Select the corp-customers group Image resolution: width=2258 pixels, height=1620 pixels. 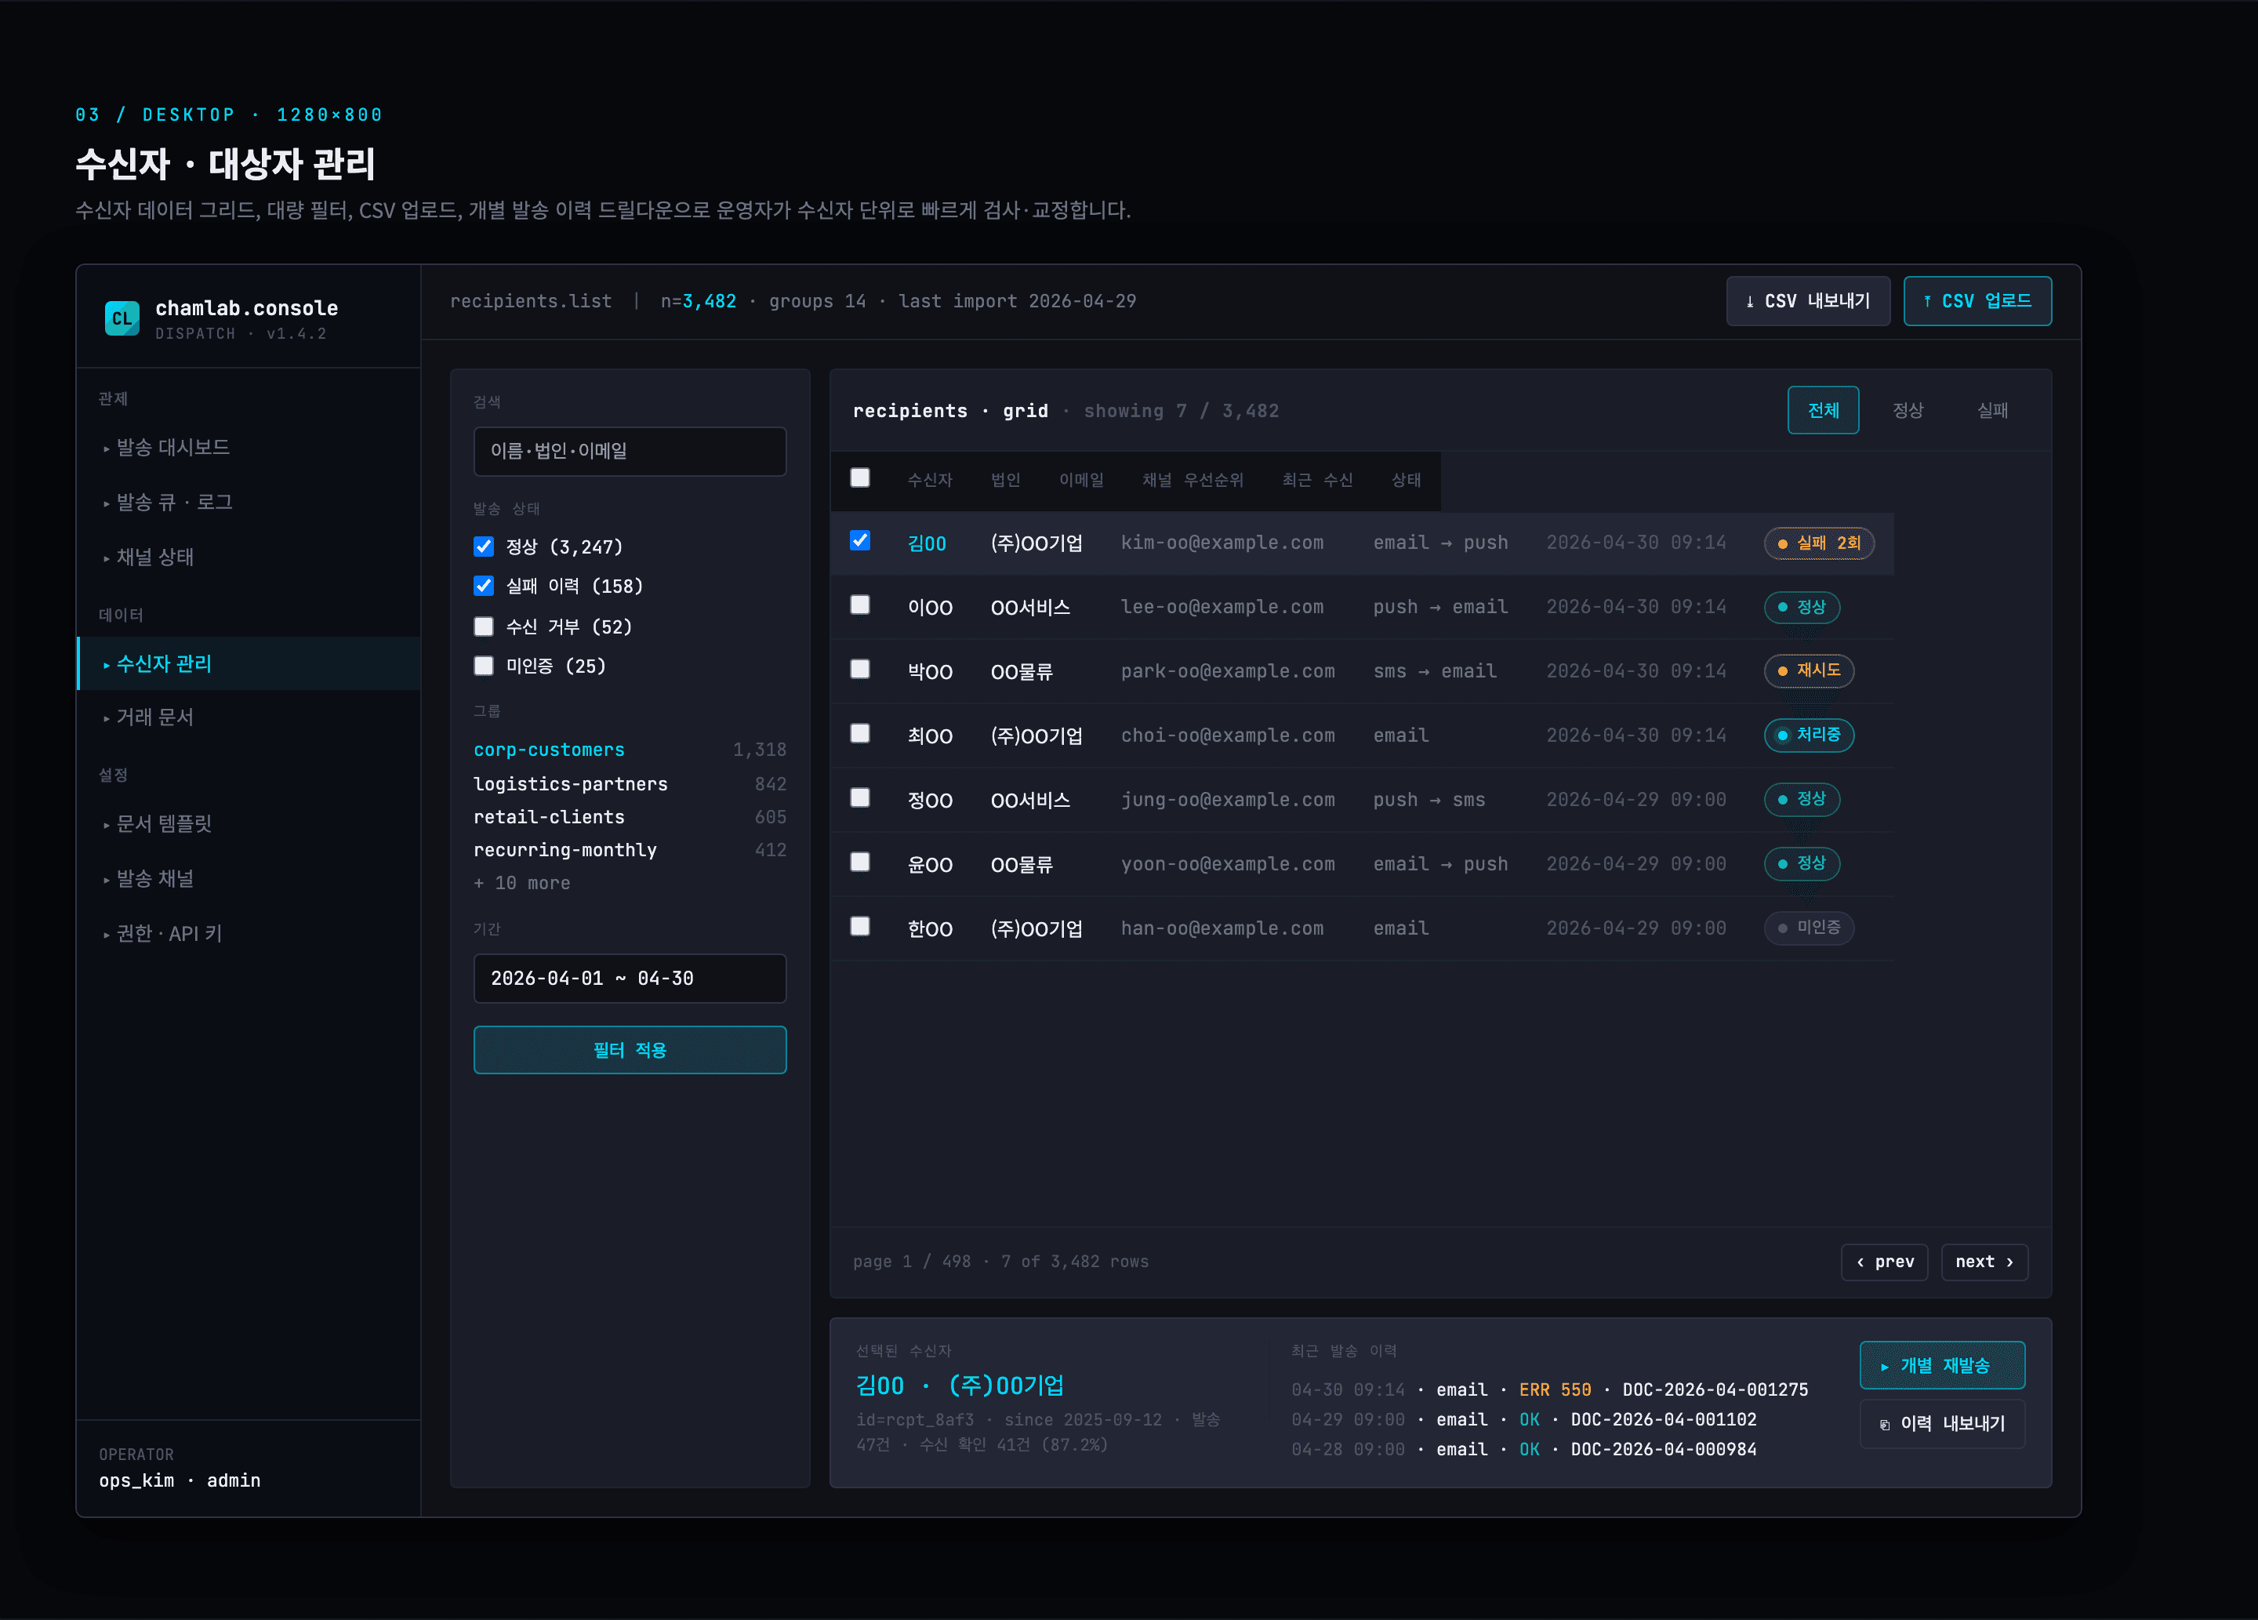630,750
